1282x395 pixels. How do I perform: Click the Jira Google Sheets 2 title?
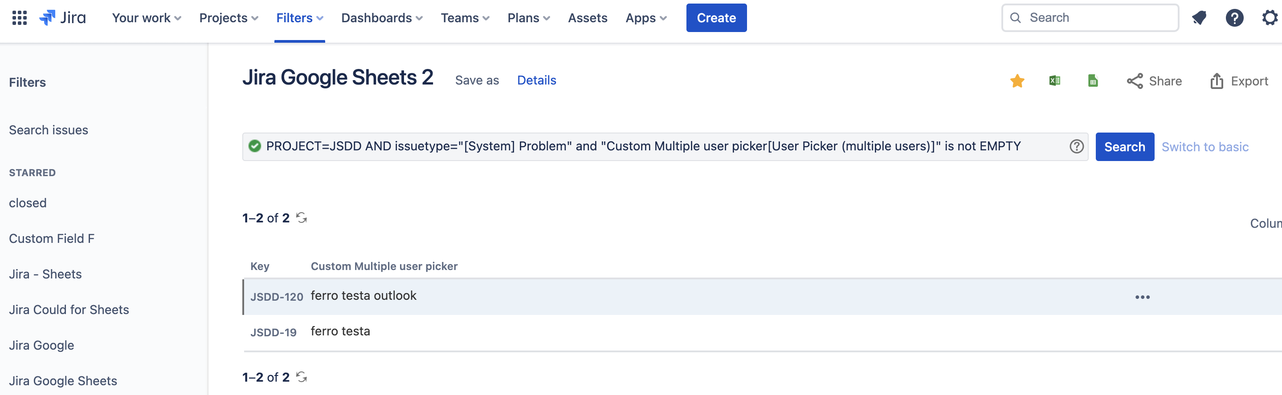[x=337, y=77]
